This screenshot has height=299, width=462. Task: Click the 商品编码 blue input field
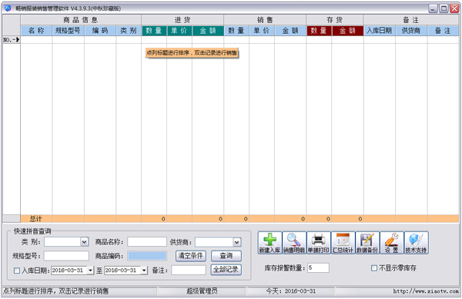[147, 256]
